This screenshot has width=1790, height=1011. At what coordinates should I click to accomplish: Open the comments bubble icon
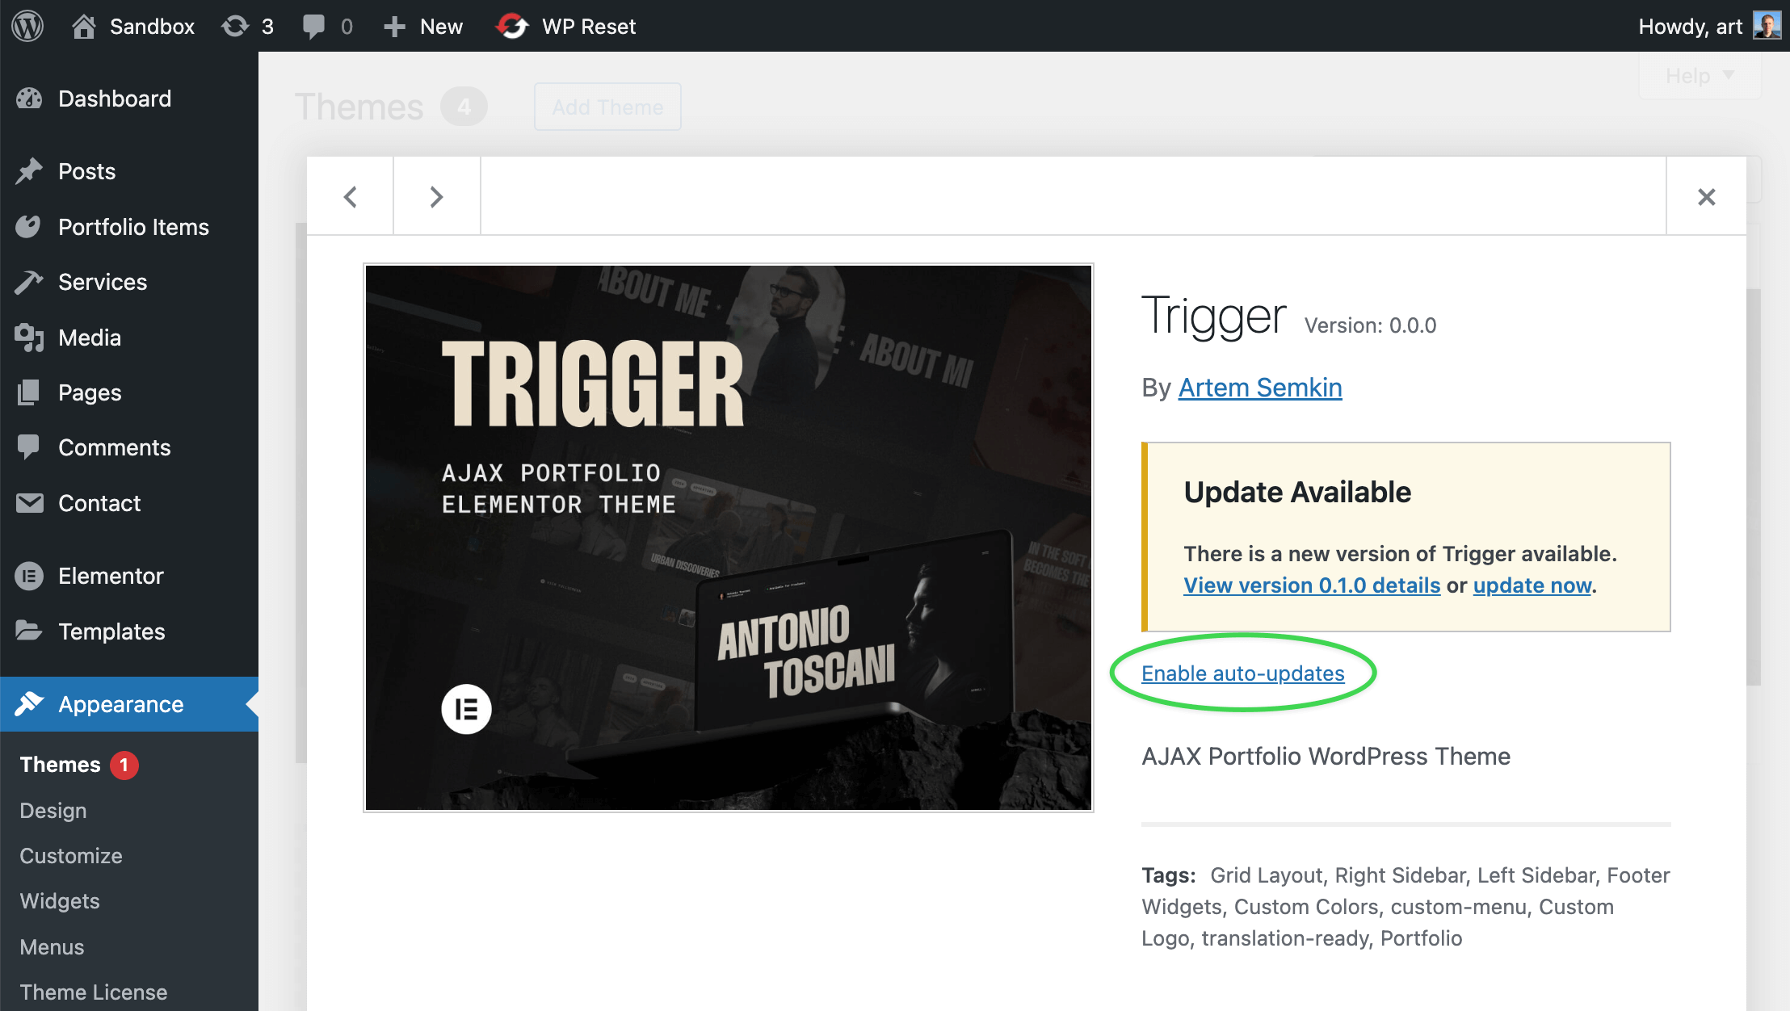click(x=313, y=27)
